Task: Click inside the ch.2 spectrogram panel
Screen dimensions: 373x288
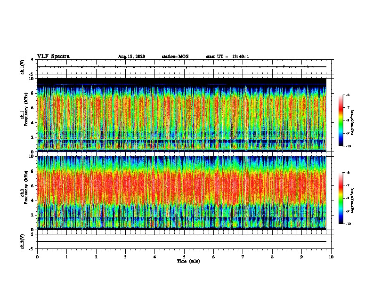Action: tap(181, 193)
